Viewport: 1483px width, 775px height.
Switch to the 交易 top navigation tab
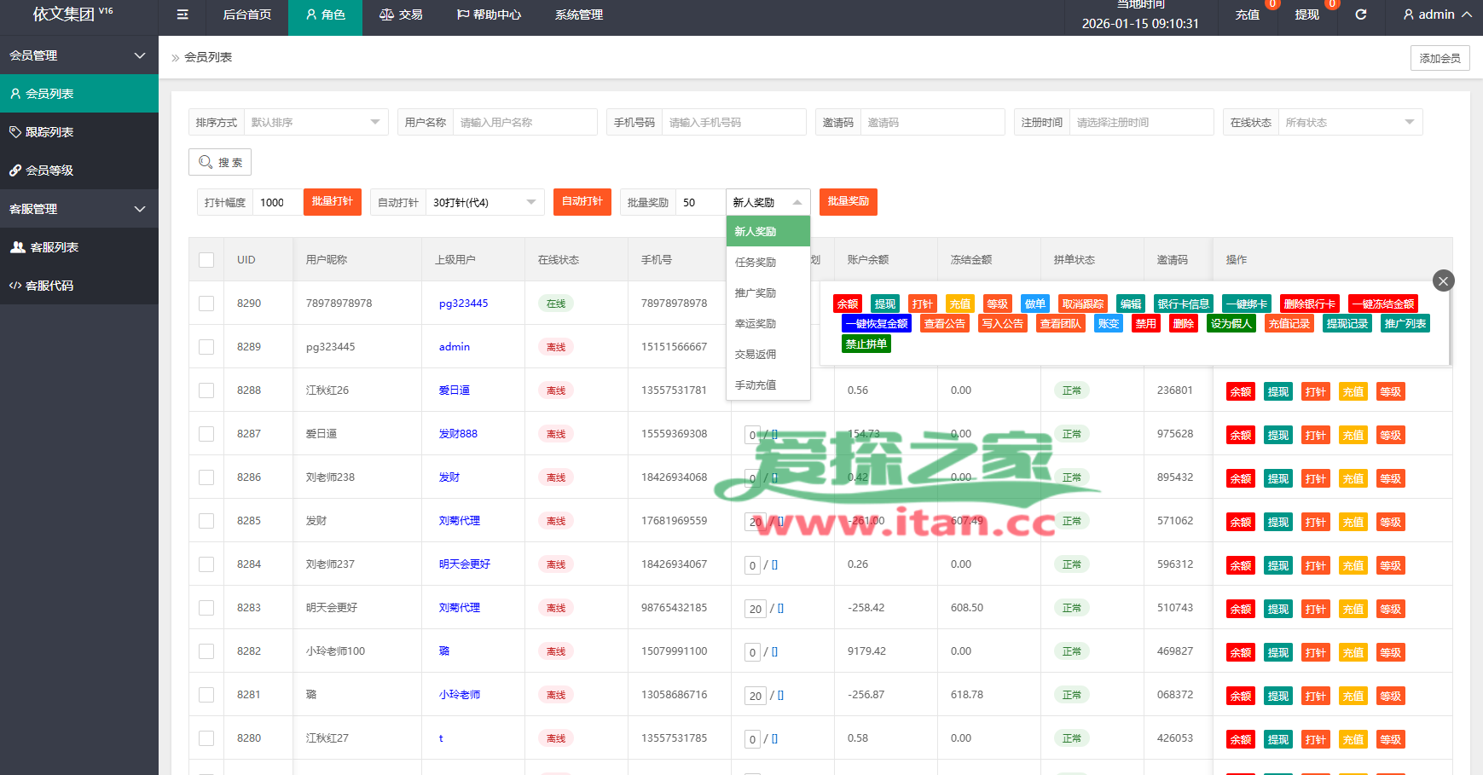click(x=401, y=14)
